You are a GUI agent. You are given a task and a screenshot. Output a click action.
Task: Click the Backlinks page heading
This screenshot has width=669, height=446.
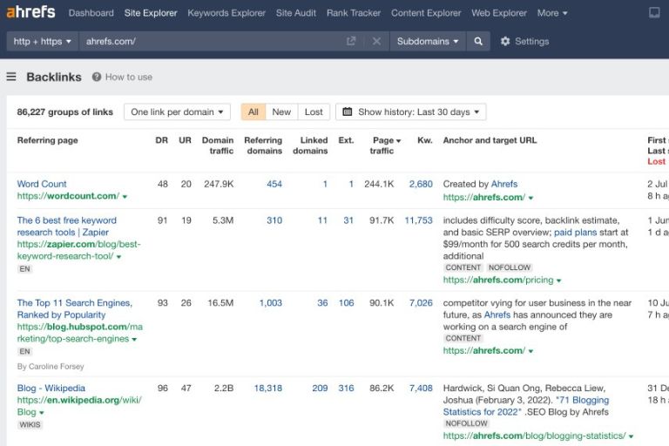(54, 77)
